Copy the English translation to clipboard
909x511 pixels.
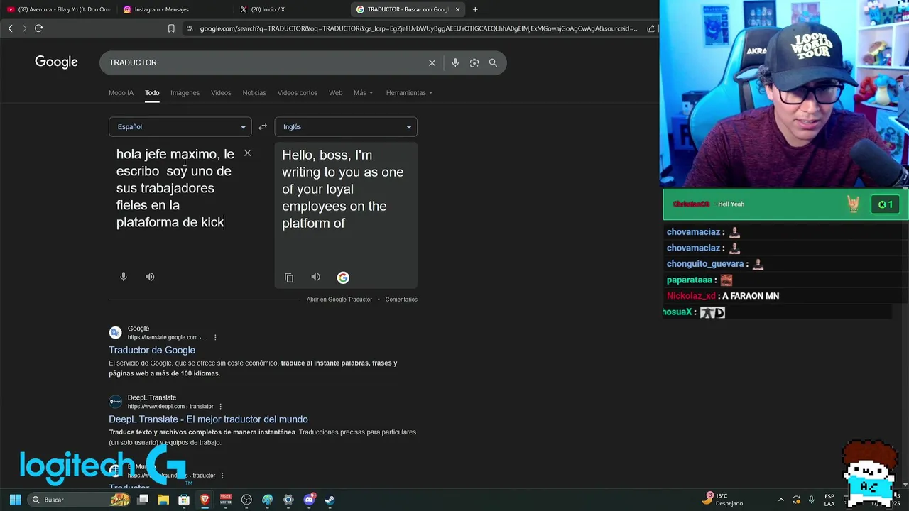pos(289,278)
